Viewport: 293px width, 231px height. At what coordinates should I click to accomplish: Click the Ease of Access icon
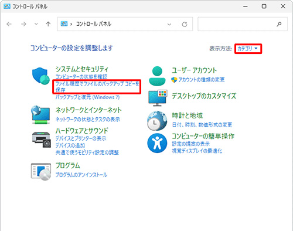pos(157,143)
